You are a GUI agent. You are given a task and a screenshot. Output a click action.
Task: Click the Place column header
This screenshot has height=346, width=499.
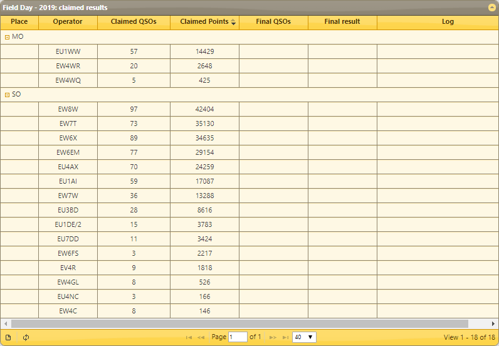click(19, 22)
